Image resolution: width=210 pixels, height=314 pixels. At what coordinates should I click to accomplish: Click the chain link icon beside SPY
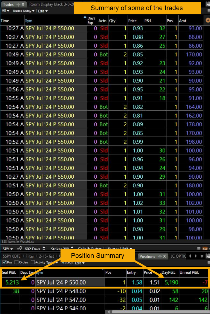click(19, 249)
